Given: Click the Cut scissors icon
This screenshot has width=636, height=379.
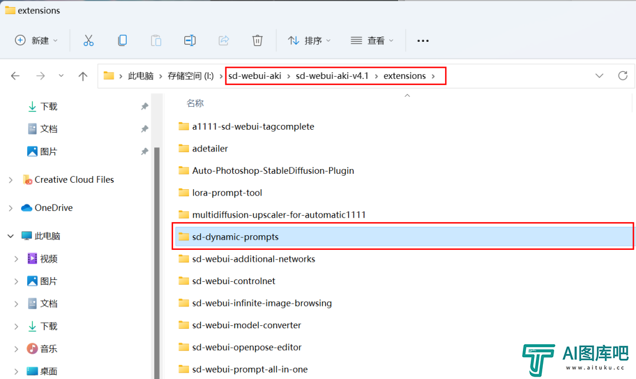Looking at the screenshot, I should pos(88,41).
